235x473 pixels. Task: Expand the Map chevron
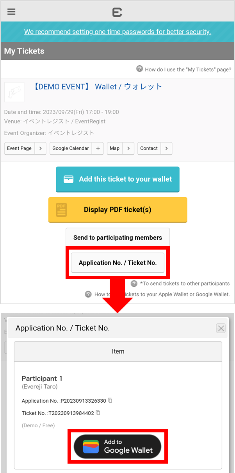pos(129,148)
